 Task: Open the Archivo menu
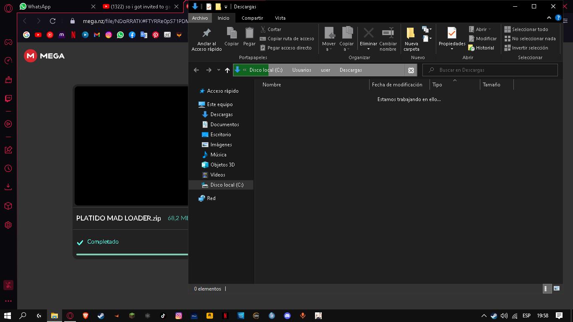click(x=200, y=18)
